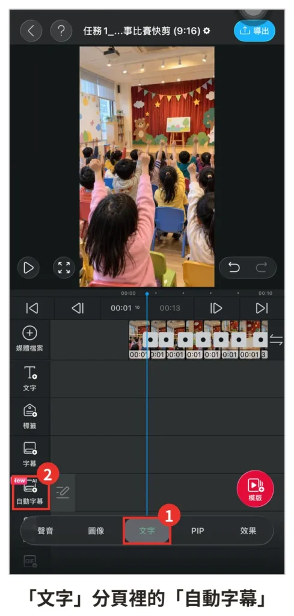Go back with the left arrow button
Screen dimensions: 294x616
31,31
